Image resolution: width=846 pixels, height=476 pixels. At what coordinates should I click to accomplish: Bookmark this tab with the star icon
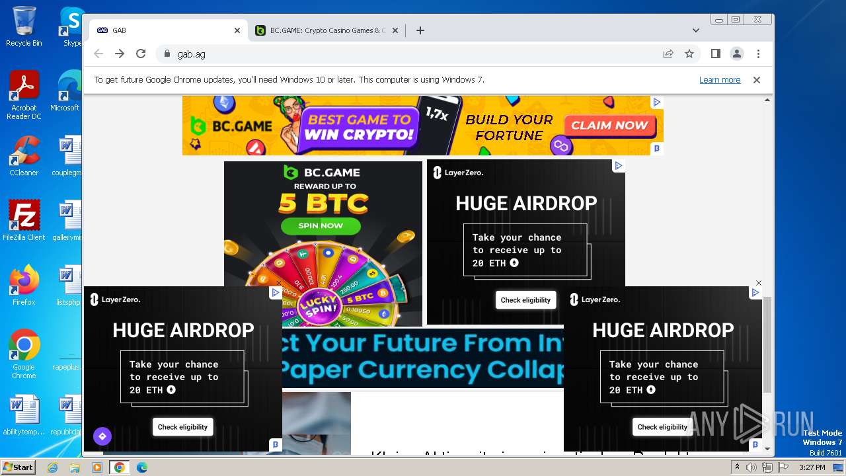[689, 54]
